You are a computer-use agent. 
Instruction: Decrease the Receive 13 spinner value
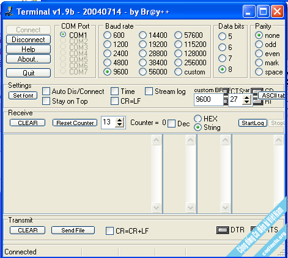(119, 125)
